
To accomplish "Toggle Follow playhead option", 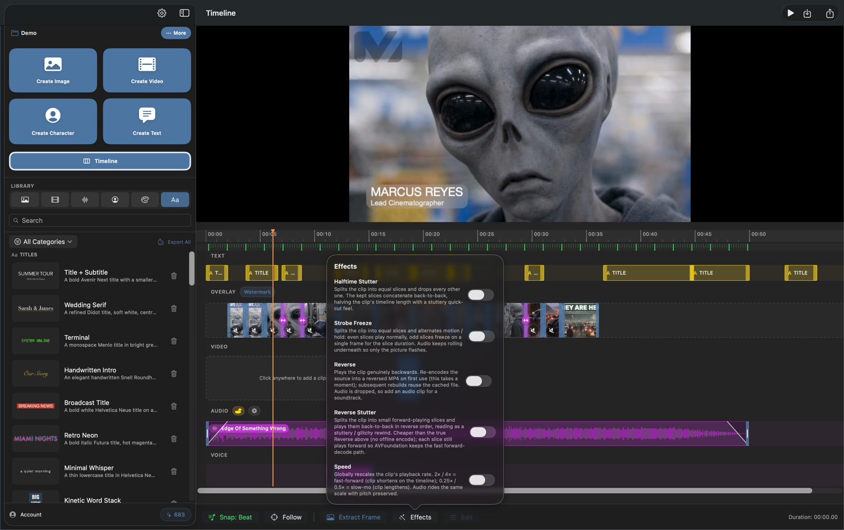I will 286,517.
